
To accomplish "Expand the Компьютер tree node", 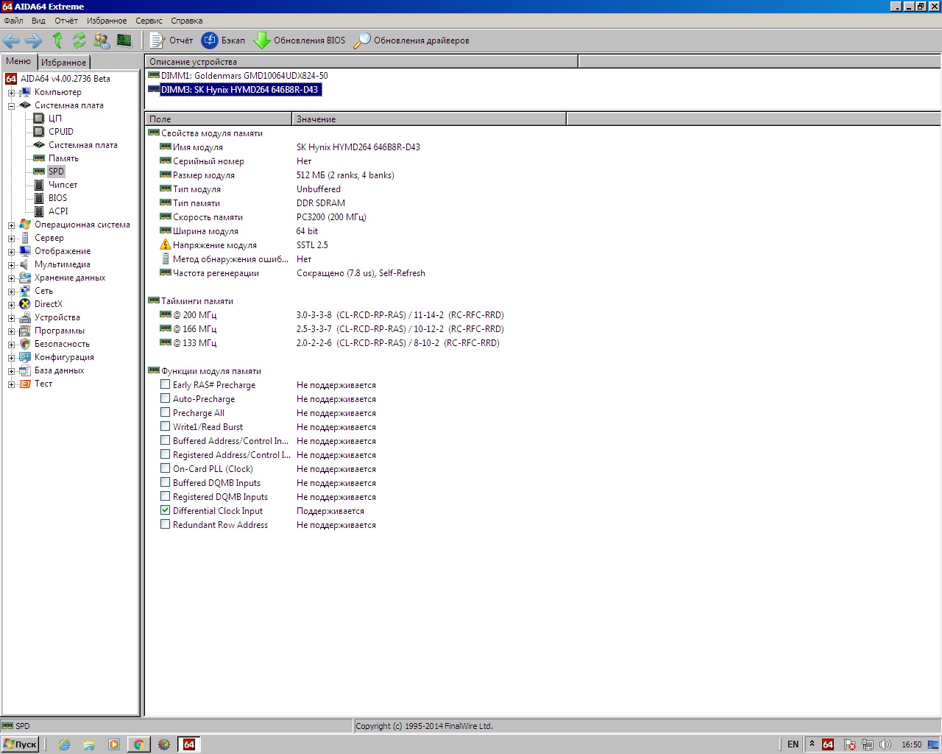I will click(x=11, y=93).
